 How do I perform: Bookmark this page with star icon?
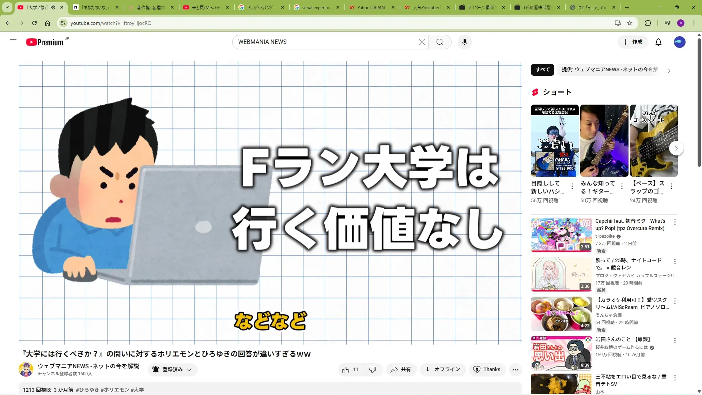tap(630, 23)
